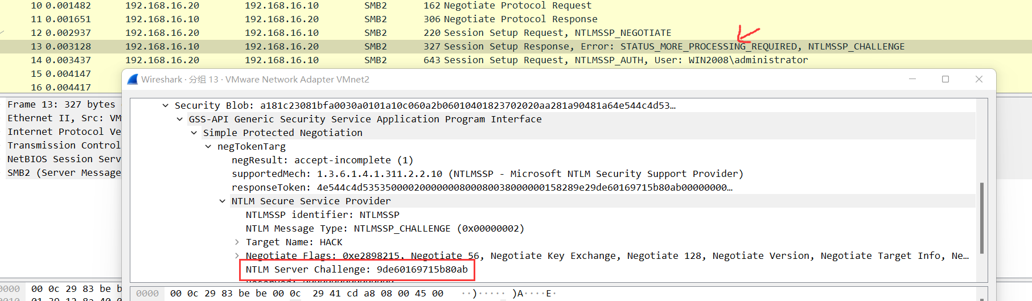Select packet 14 Session Setup Request NTLMSSP_AUTH
This screenshot has height=301, width=1032.
[615, 60]
